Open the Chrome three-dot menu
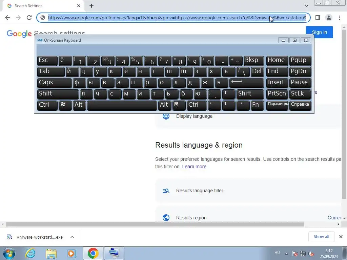 pyautogui.click(x=340, y=18)
